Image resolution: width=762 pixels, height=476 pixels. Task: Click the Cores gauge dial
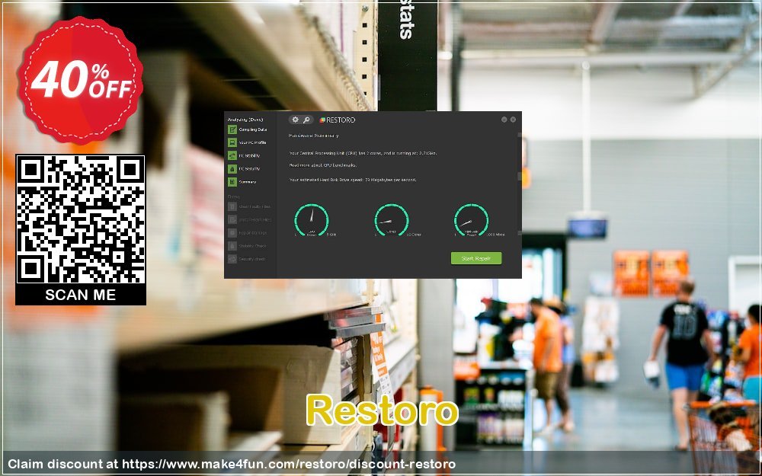pyautogui.click(x=392, y=220)
